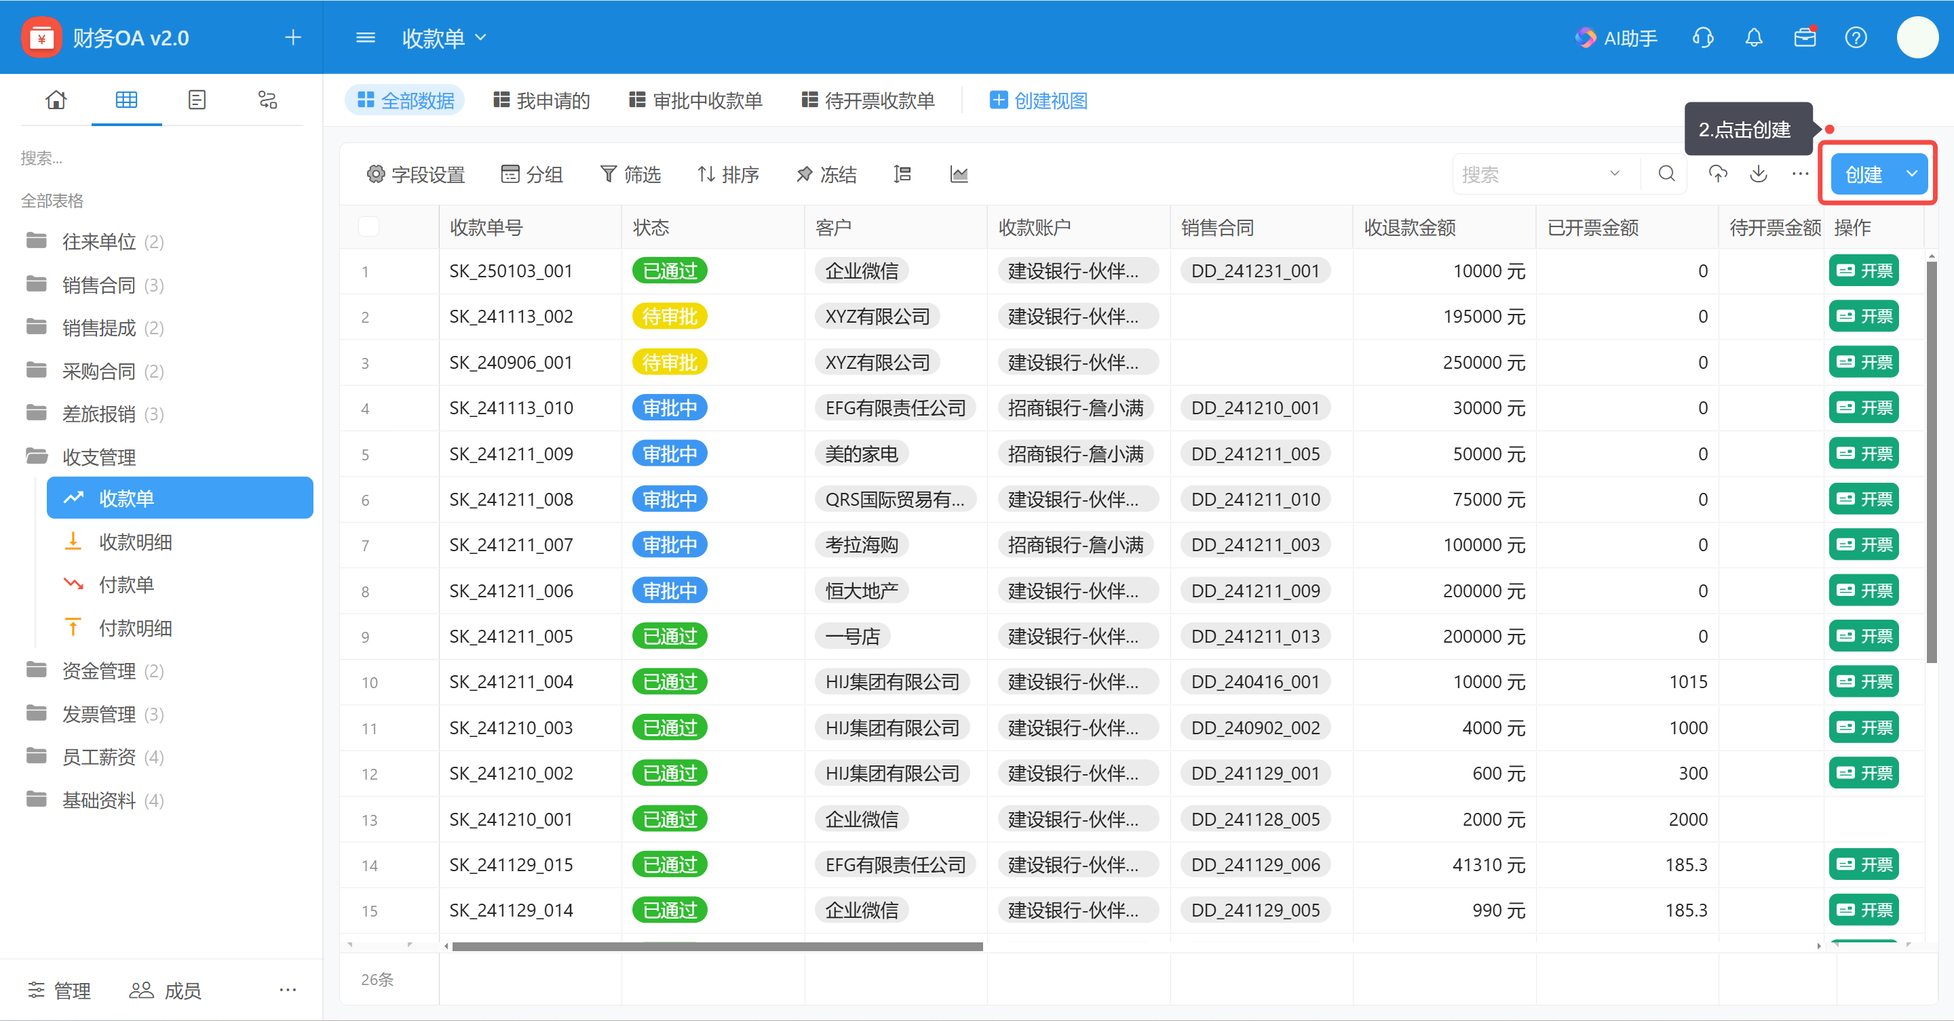Click the cloud upload import icon
Screen dimensions: 1954x1021
1717,174
